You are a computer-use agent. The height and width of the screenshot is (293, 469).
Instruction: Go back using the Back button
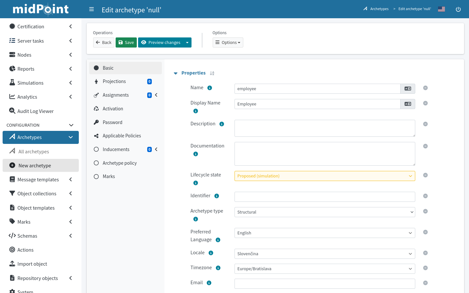[x=104, y=43]
